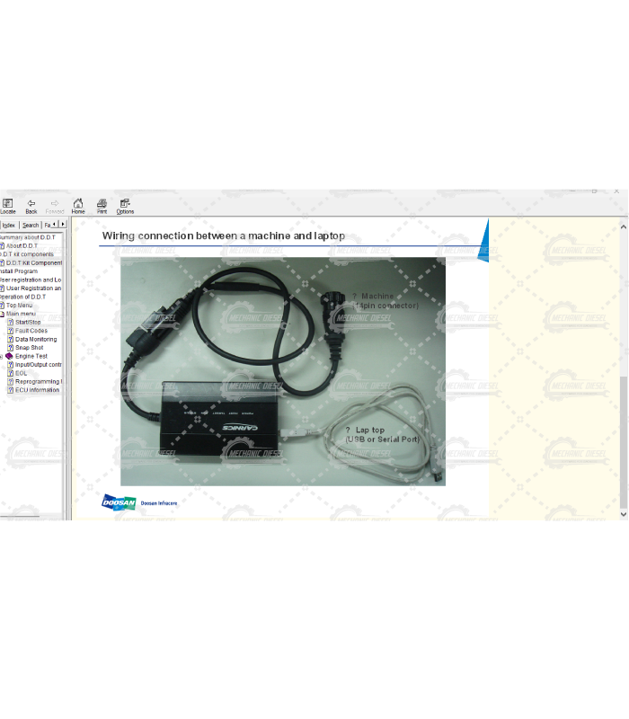This screenshot has height=719, width=629.
Task: Click the page icon next to Snap Shot
Action: (x=11, y=348)
